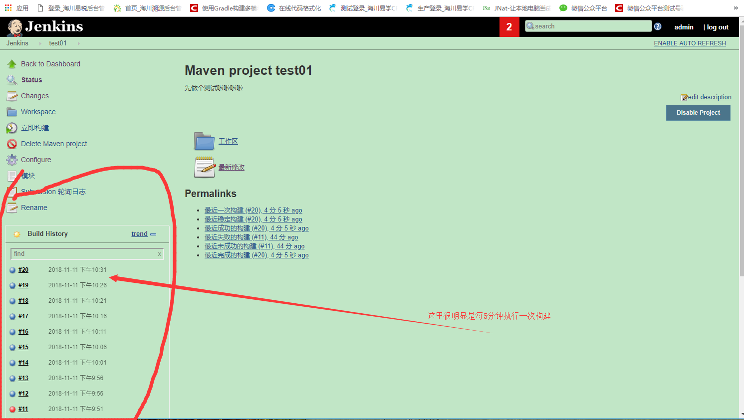Click the Jenkins breadcrumb item
This screenshot has width=744, height=420.
click(17, 43)
